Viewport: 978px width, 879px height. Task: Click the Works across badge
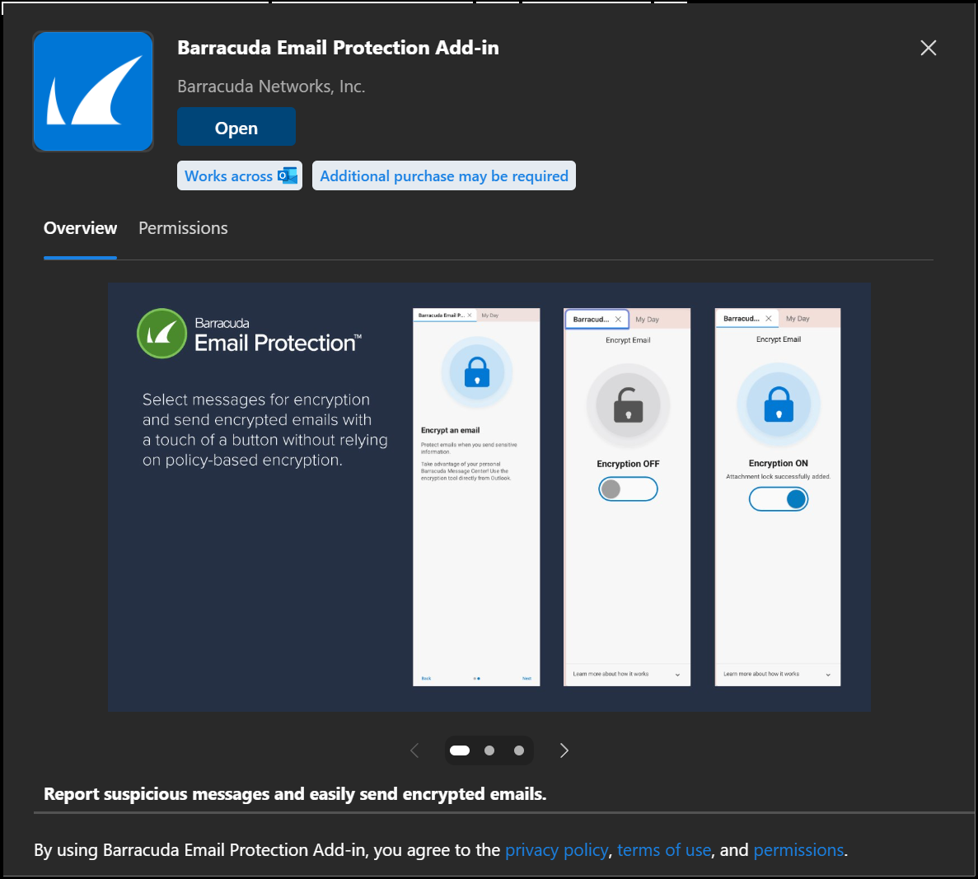240,176
